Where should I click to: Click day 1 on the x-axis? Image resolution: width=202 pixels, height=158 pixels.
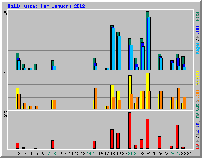tap(13, 154)
